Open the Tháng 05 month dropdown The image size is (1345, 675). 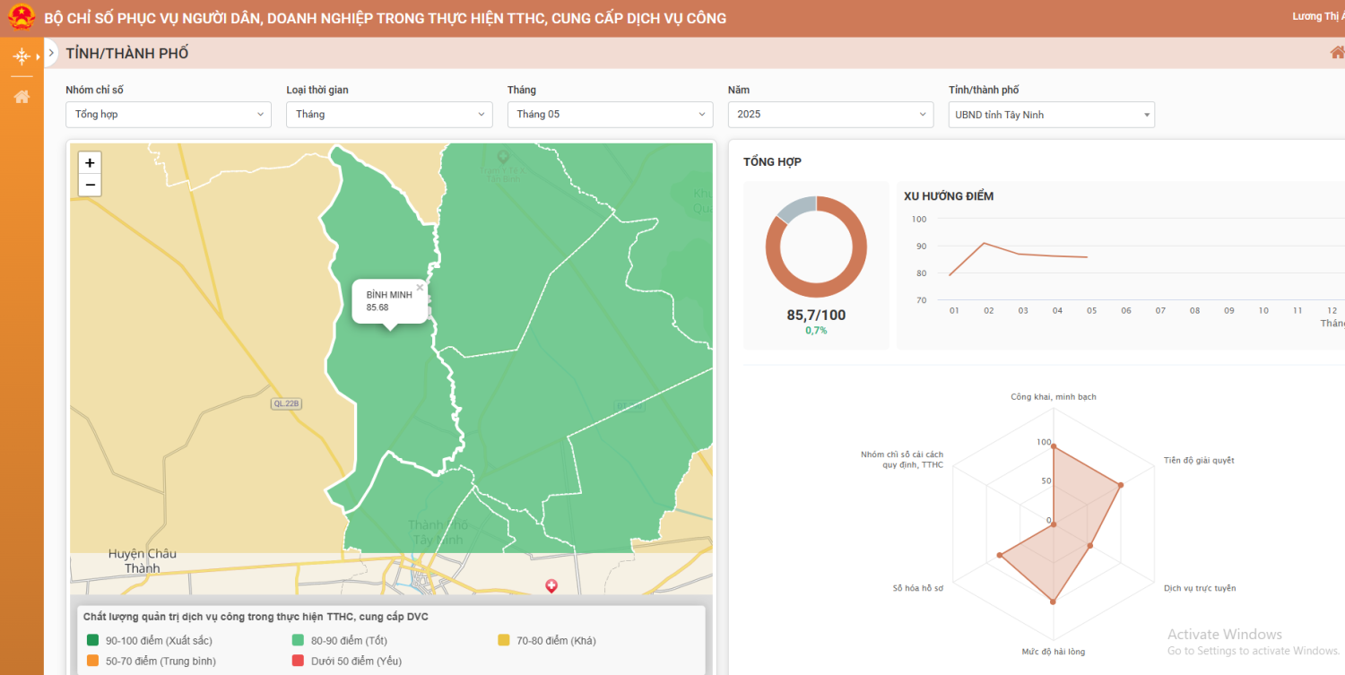click(x=610, y=115)
